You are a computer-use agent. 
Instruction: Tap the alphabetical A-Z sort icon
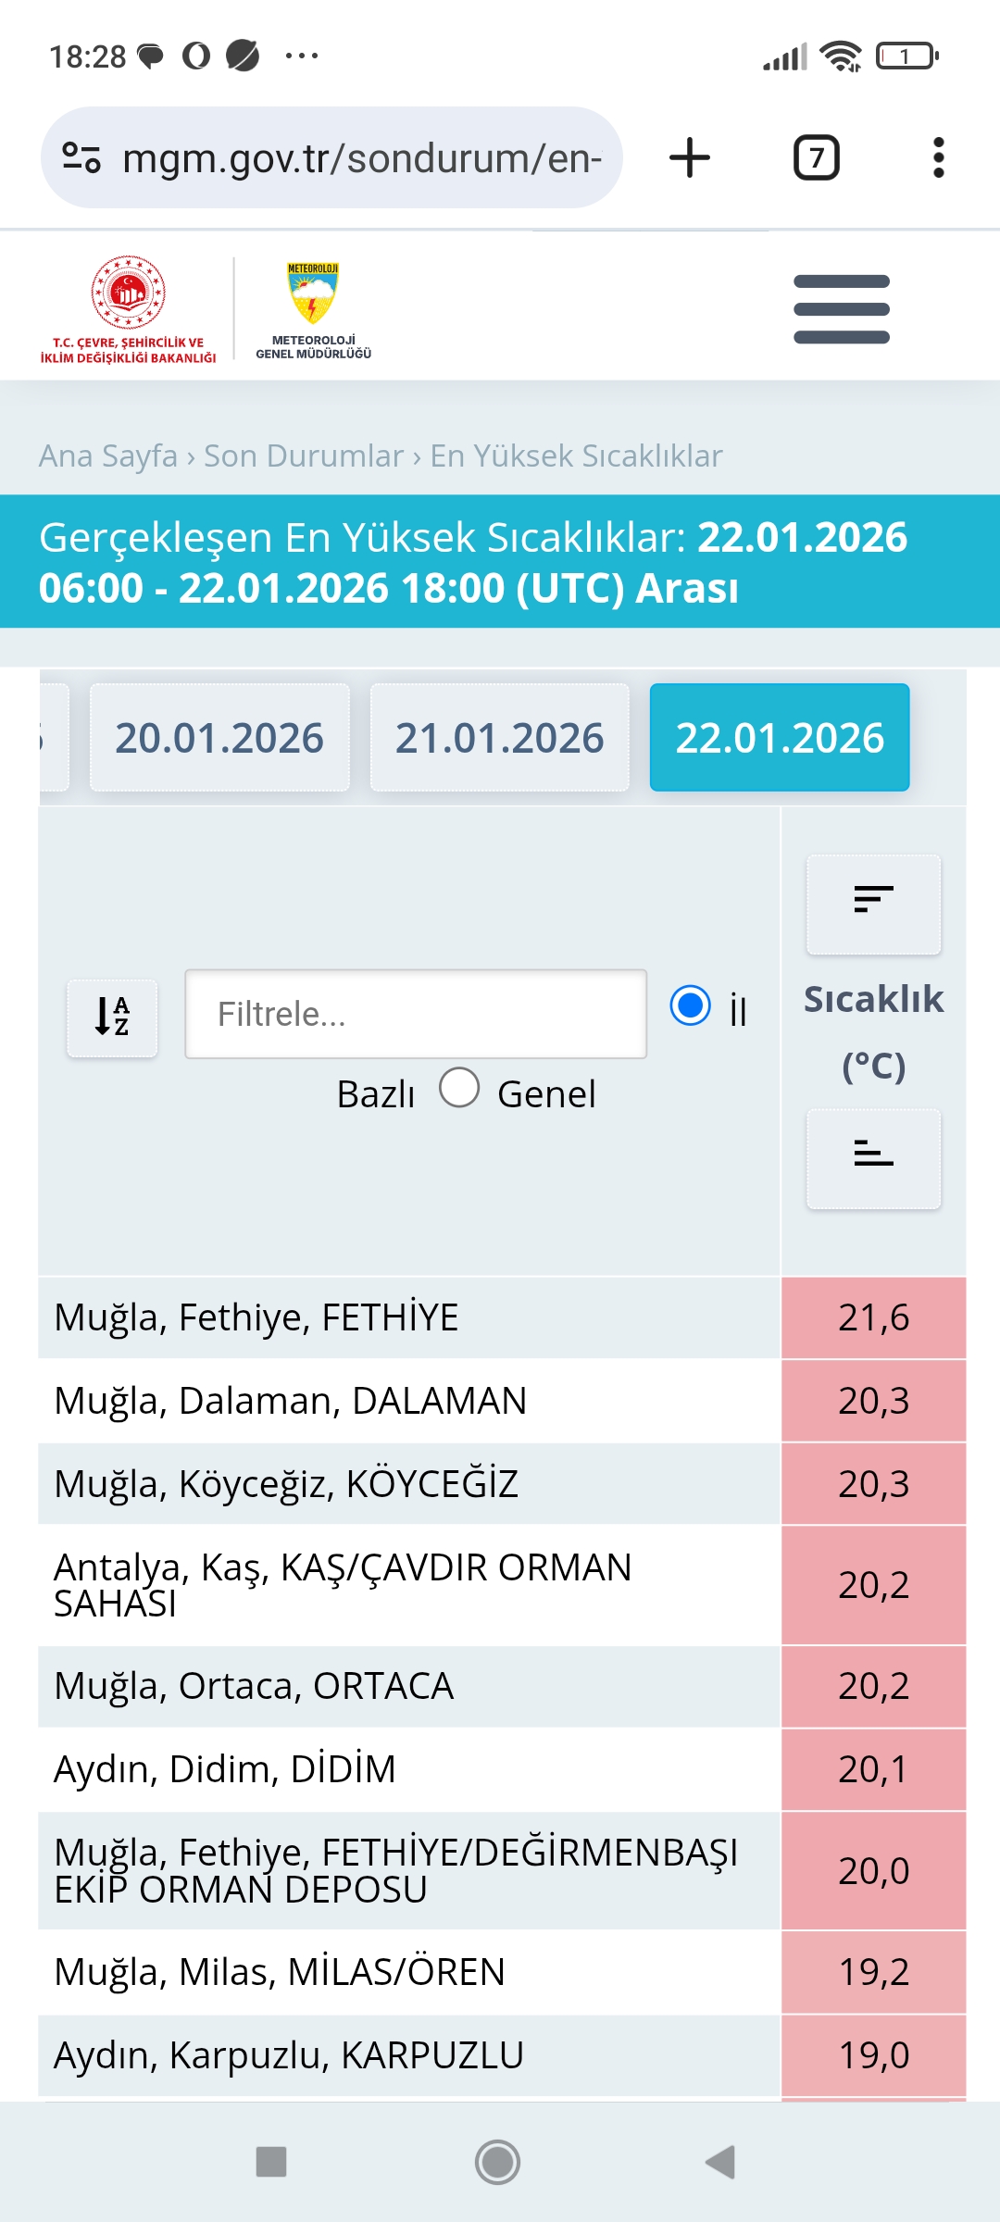point(112,1017)
